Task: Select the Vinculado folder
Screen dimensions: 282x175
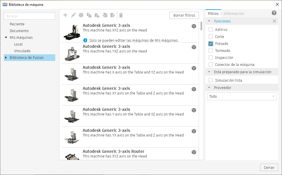Action: click(x=22, y=51)
